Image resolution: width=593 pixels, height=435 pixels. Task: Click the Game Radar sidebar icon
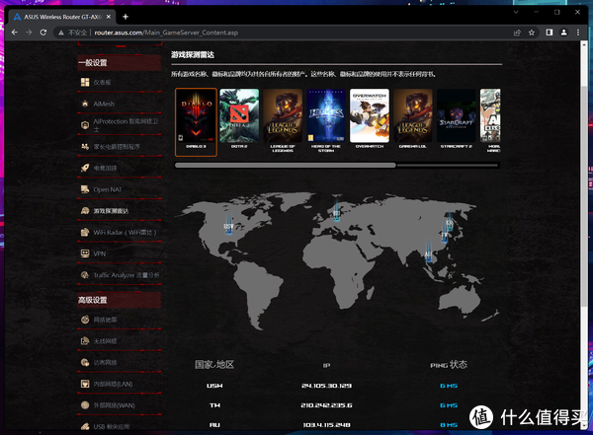85,211
